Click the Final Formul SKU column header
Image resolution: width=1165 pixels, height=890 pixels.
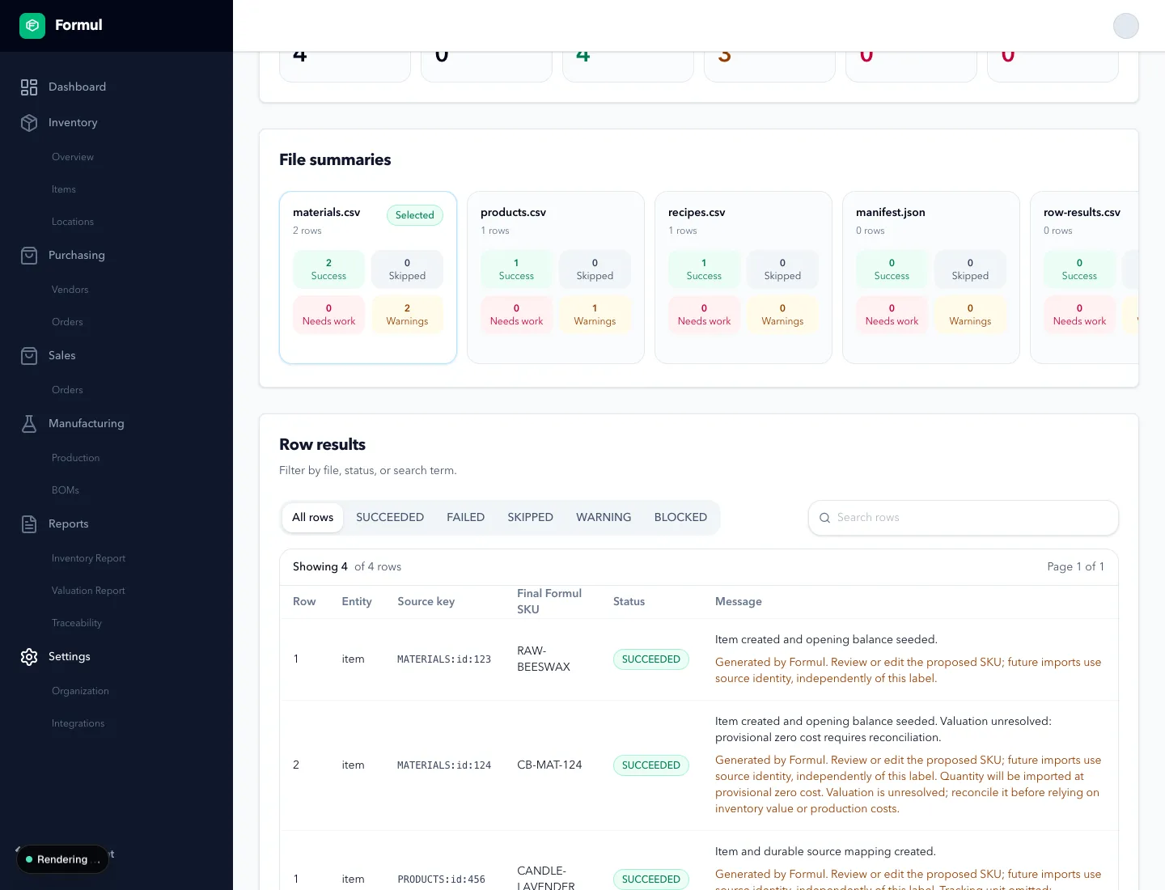pos(549,602)
